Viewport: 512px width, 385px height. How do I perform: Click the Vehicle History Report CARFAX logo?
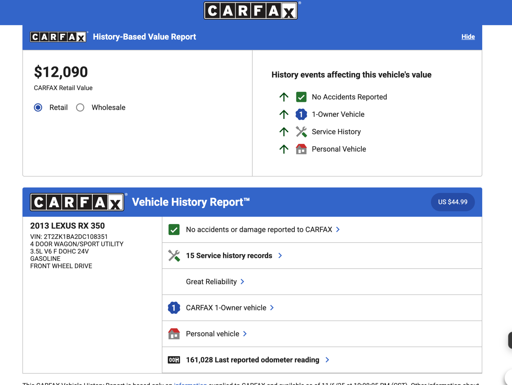77,202
